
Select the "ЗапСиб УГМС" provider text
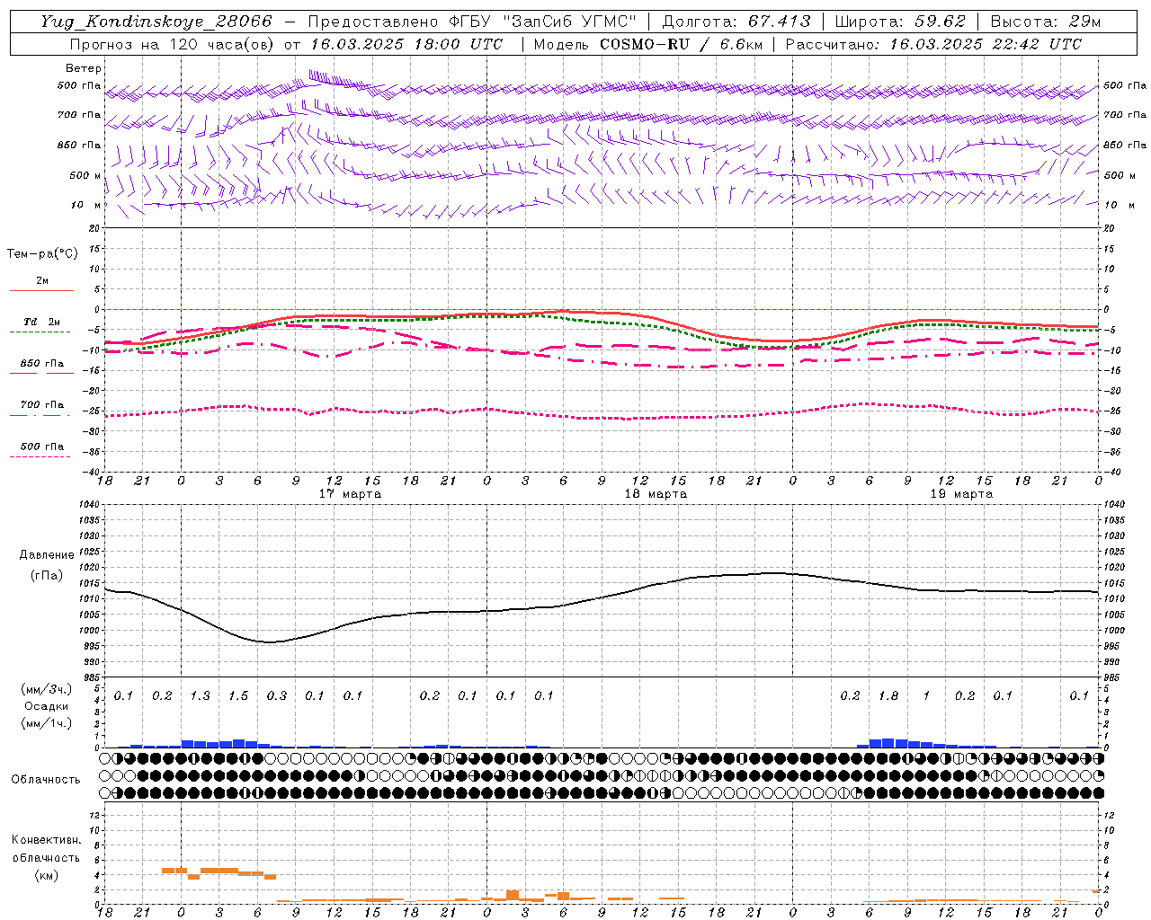click(569, 22)
